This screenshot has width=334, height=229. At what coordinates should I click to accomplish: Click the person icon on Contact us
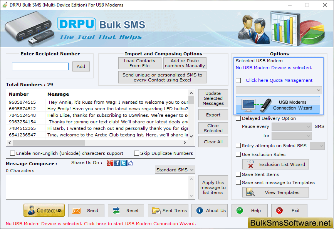point(31,210)
